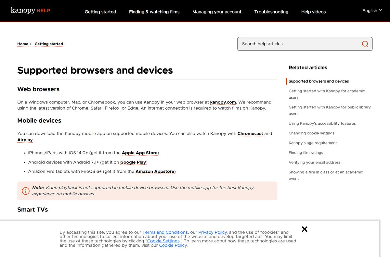Open the Amazon Appstore link

click(x=155, y=172)
